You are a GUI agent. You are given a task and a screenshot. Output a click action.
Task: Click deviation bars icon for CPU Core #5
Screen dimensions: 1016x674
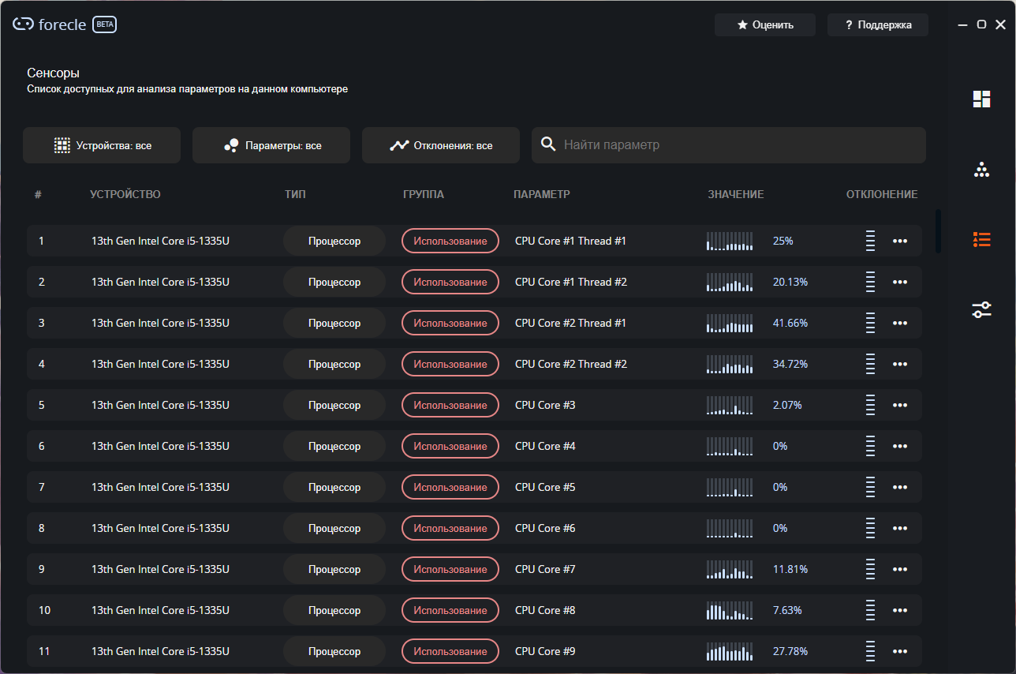871,487
